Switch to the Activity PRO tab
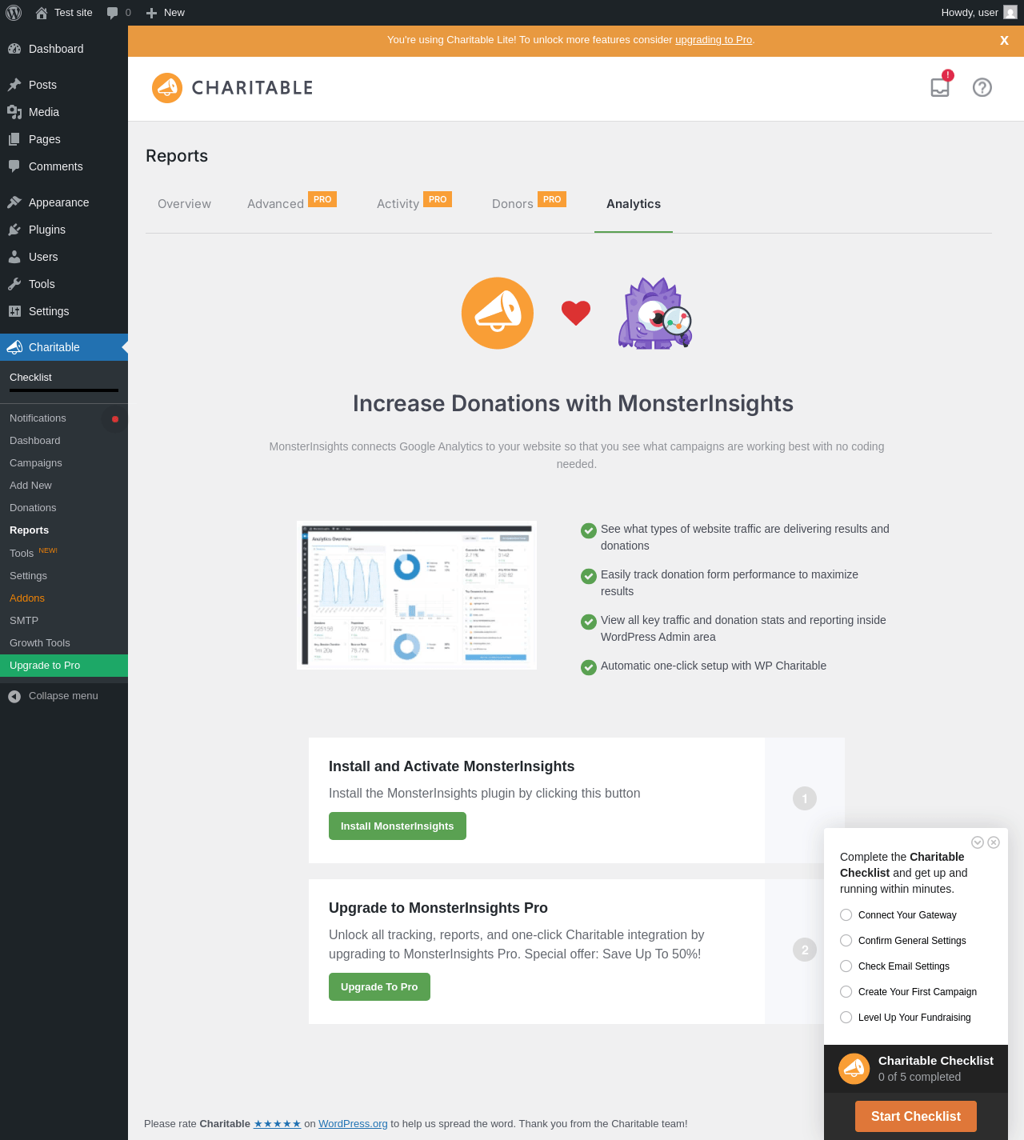 pos(414,204)
